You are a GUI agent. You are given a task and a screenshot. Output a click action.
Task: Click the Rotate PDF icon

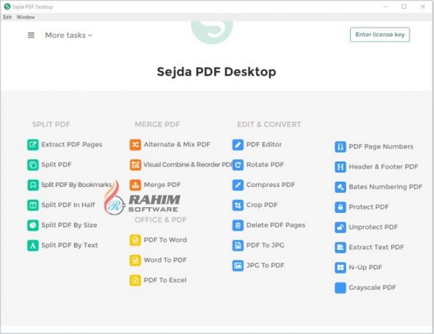coord(238,165)
